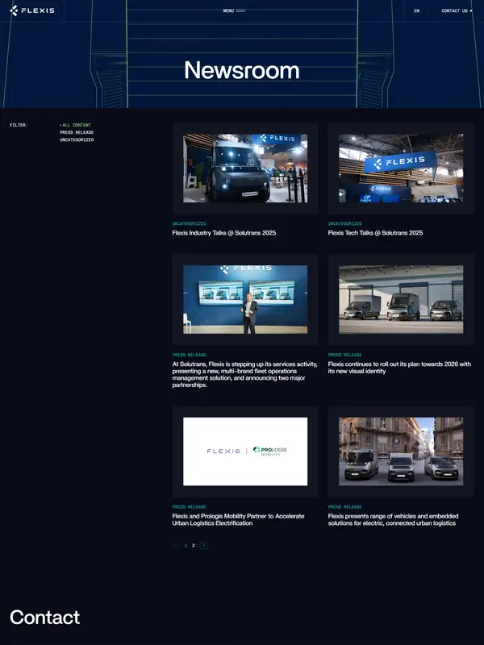
Task: Open the MENU hamburger in the header
Action: [234, 11]
